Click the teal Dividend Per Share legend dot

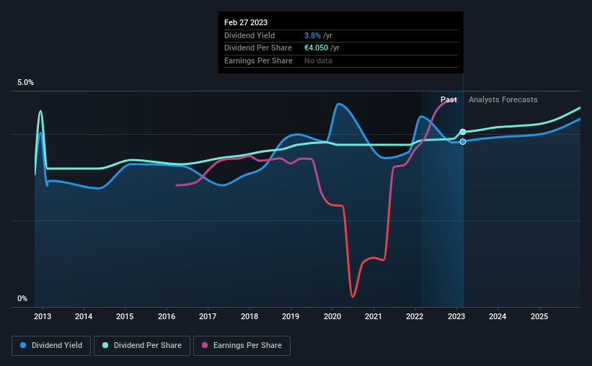105,345
